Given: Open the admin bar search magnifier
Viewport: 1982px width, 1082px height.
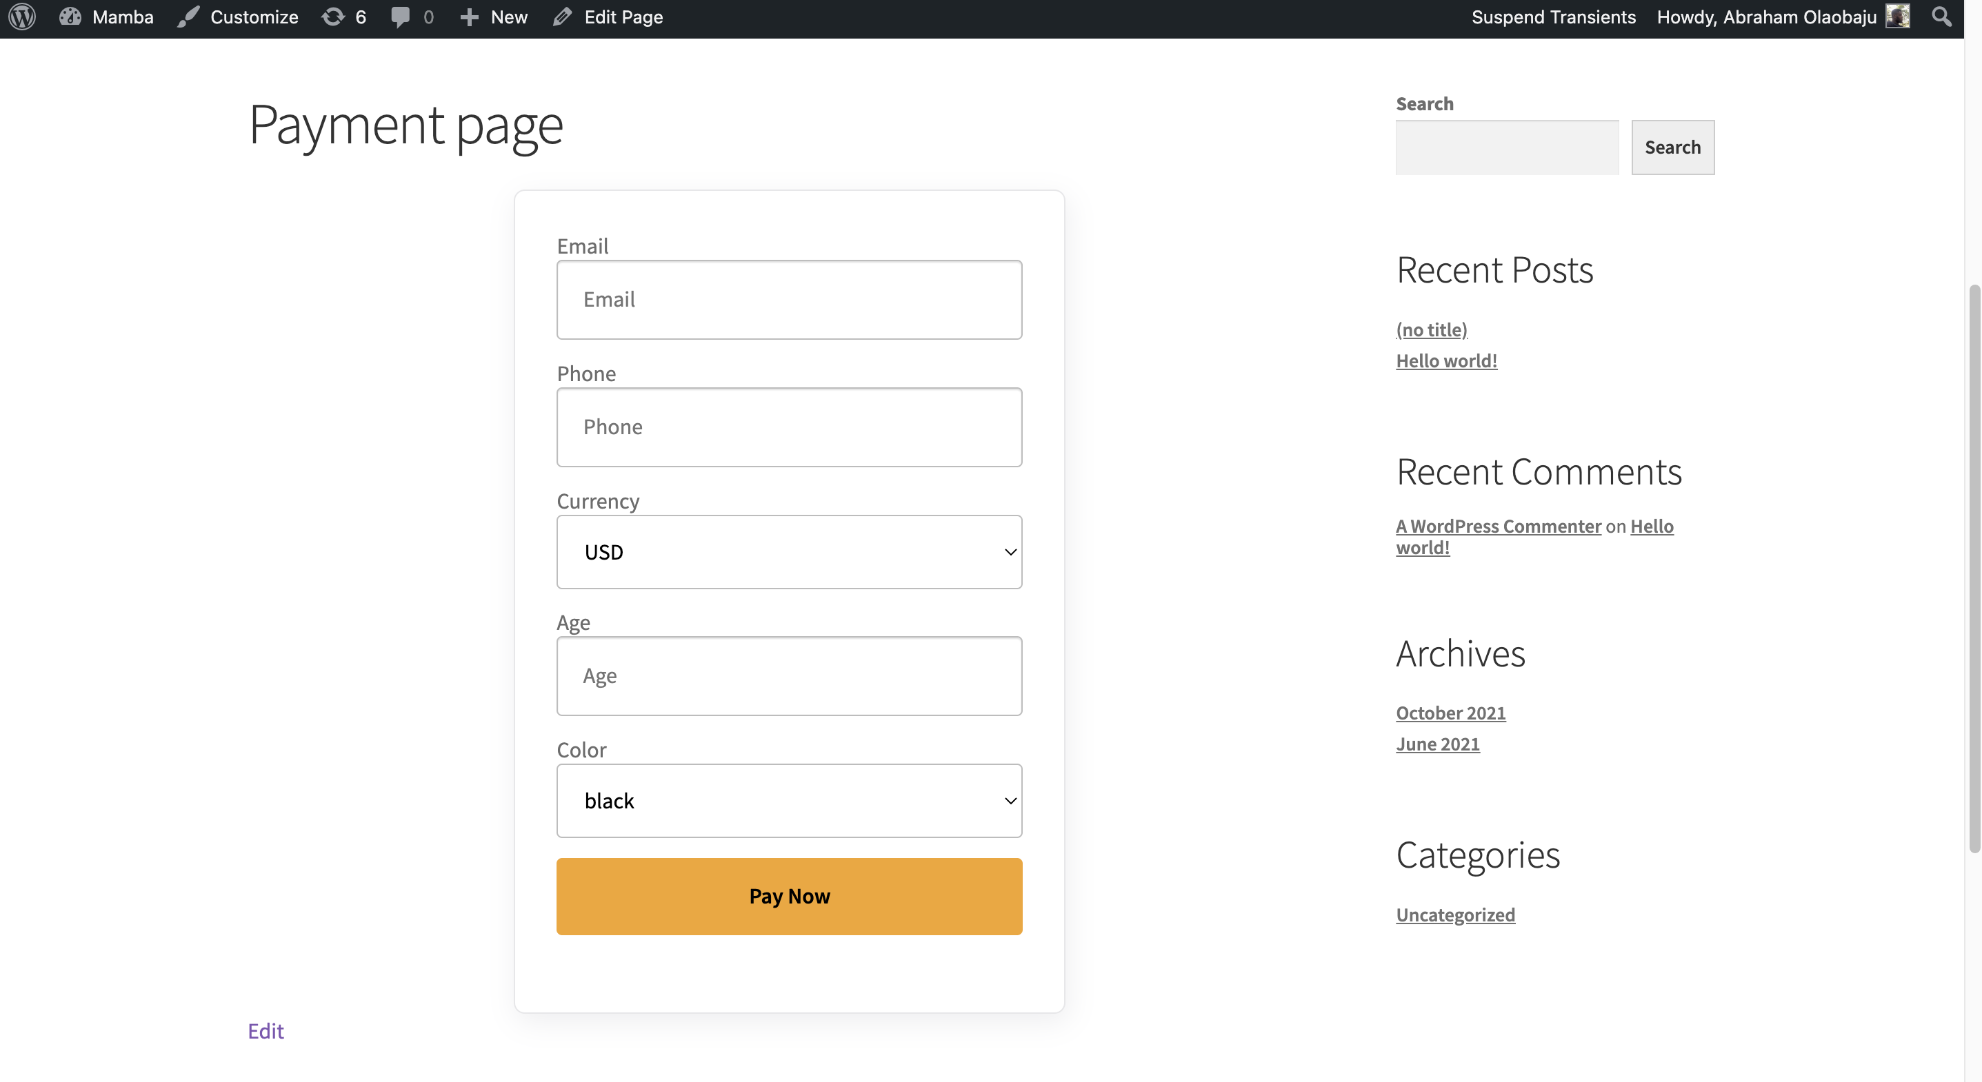Looking at the screenshot, I should (x=1941, y=17).
